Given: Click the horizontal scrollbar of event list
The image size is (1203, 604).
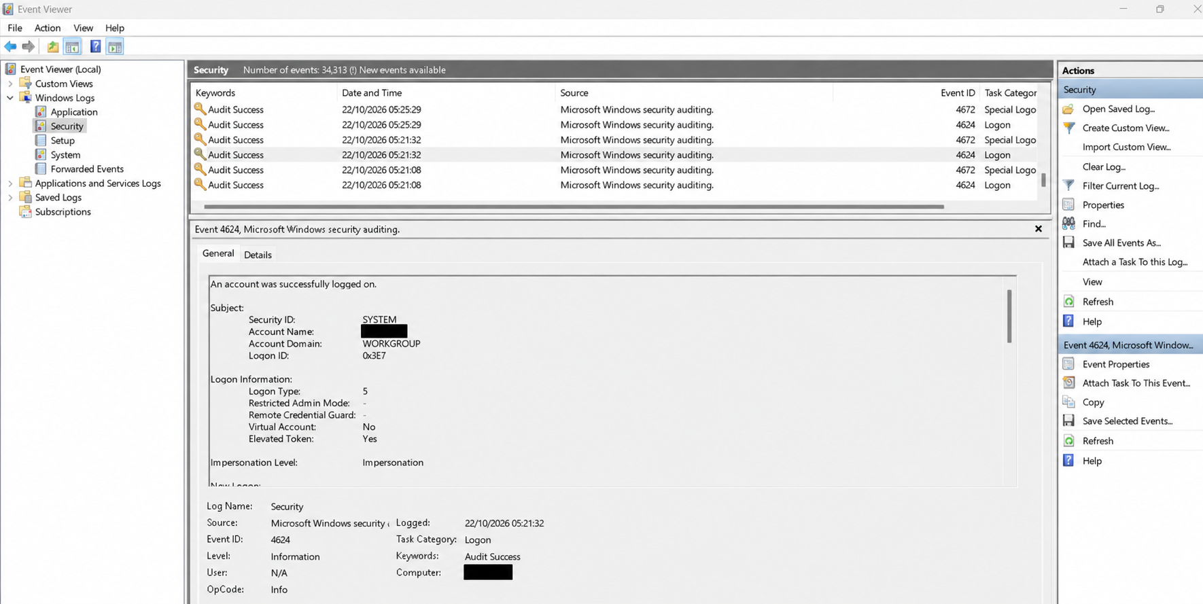Looking at the screenshot, I should click(x=574, y=207).
